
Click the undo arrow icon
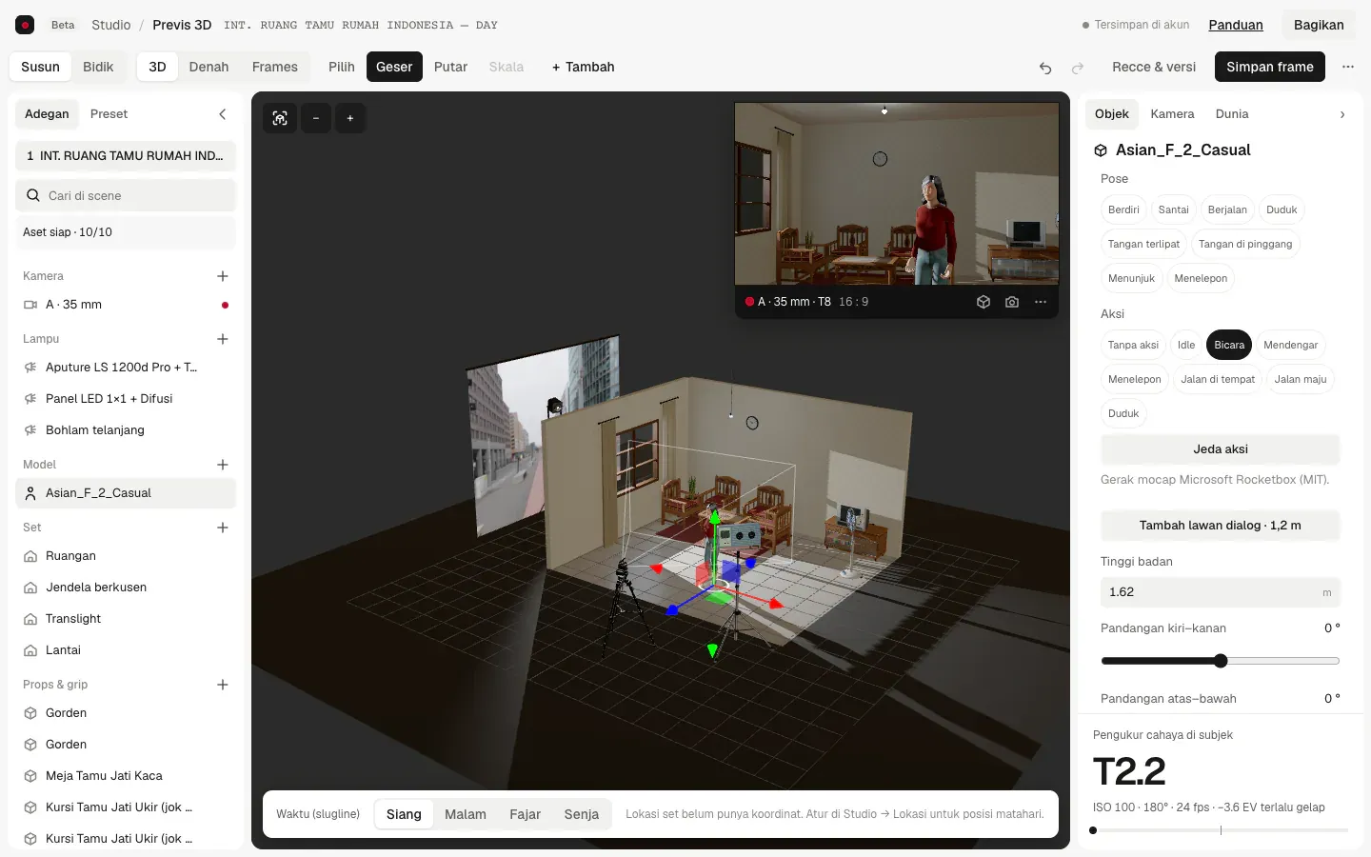(1045, 68)
